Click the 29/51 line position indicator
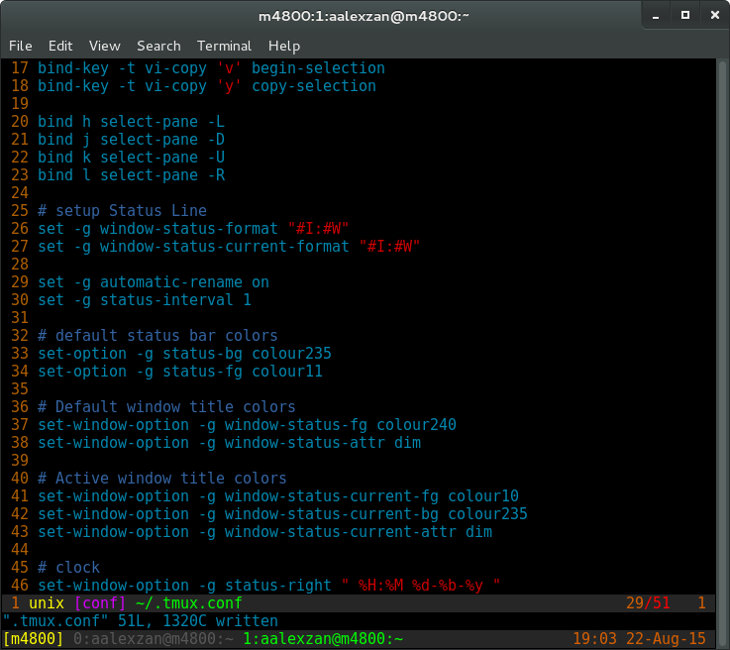The width and height of the screenshot is (730, 650). coord(648,603)
